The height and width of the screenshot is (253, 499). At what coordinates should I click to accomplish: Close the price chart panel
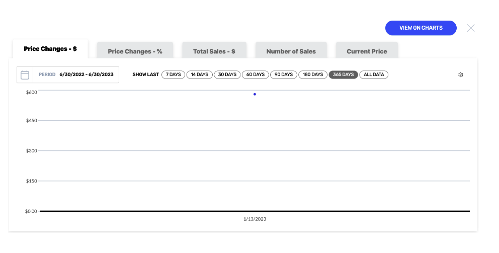point(471,28)
